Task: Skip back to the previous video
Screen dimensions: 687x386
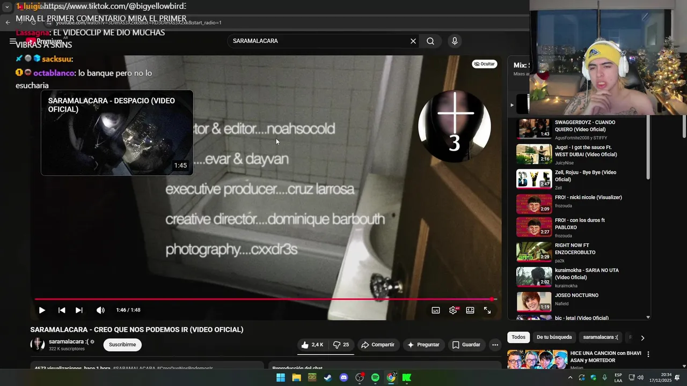Action: (62, 310)
